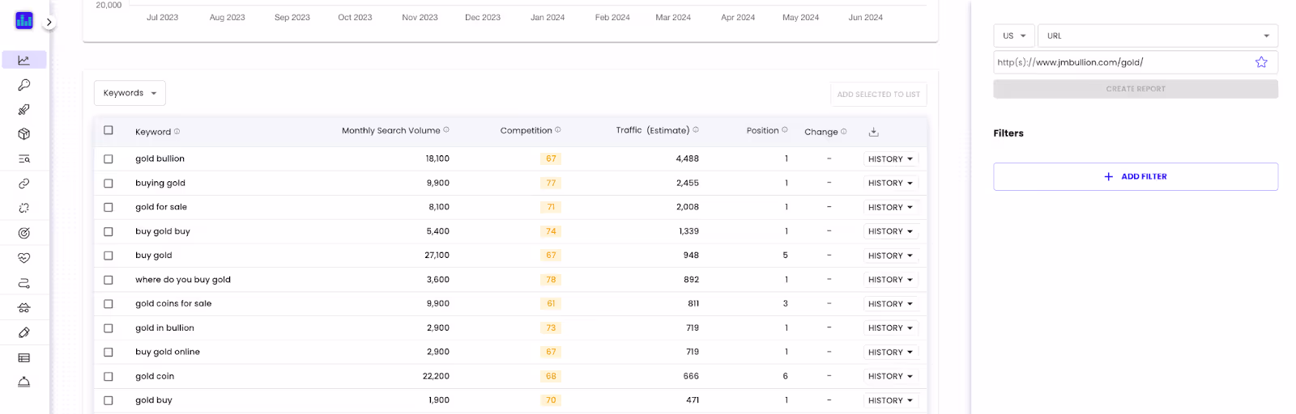Click info icon next to Keyword header
This screenshot has width=1296, height=414.
(x=177, y=131)
